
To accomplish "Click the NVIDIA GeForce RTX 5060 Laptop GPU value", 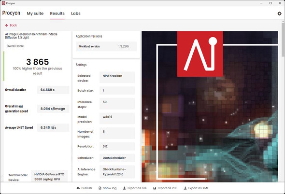I will coord(49,177).
